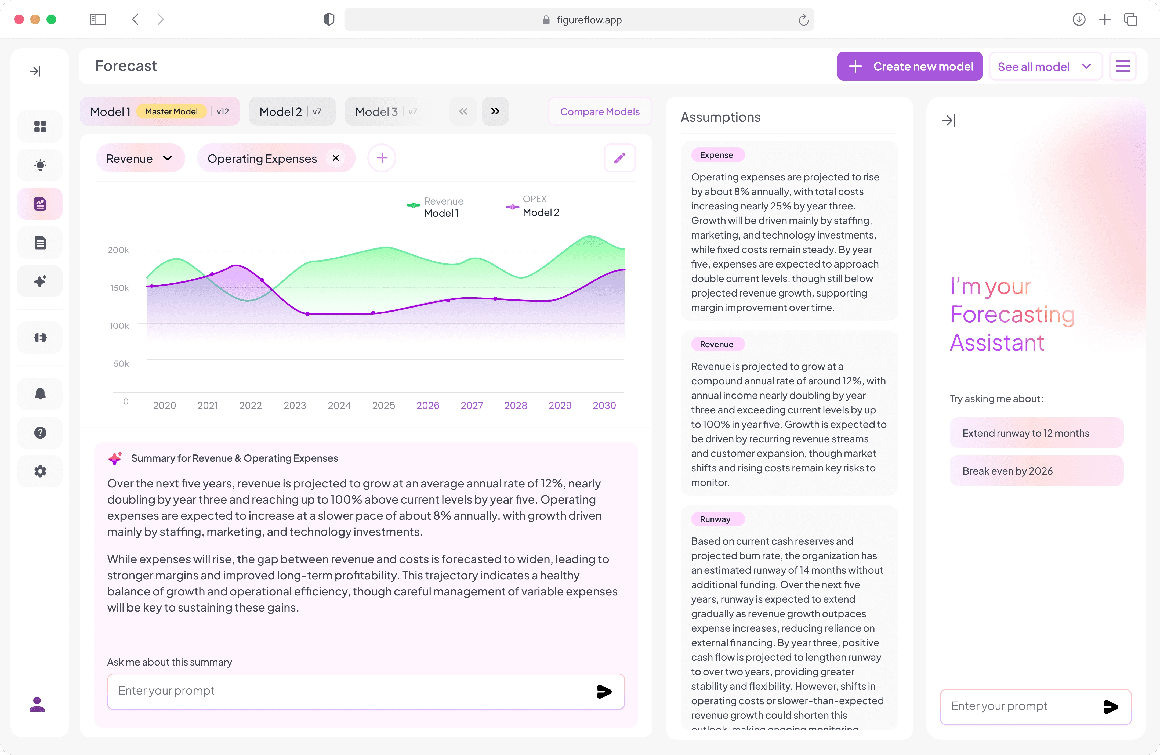Open the document reports icon in sidebar
This screenshot has width=1160, height=755.
coord(40,242)
